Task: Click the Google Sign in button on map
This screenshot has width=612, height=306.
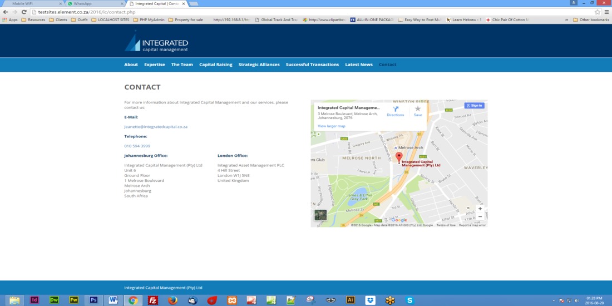Action: (474, 105)
